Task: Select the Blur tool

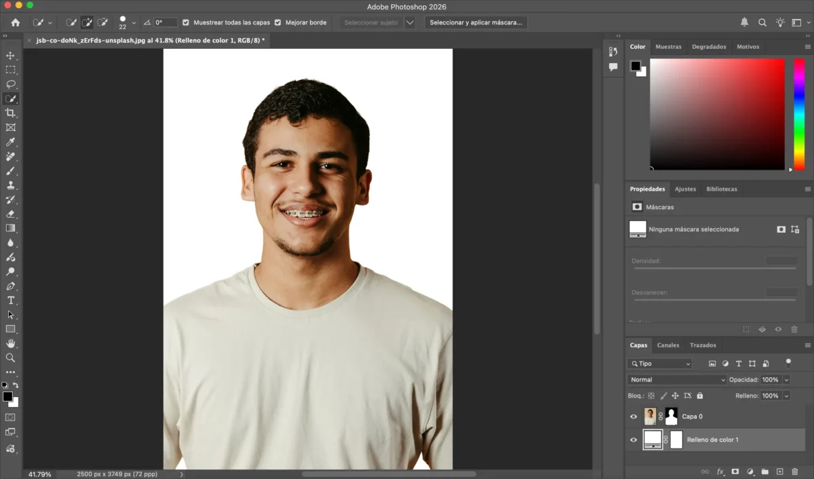Action: tap(10, 242)
